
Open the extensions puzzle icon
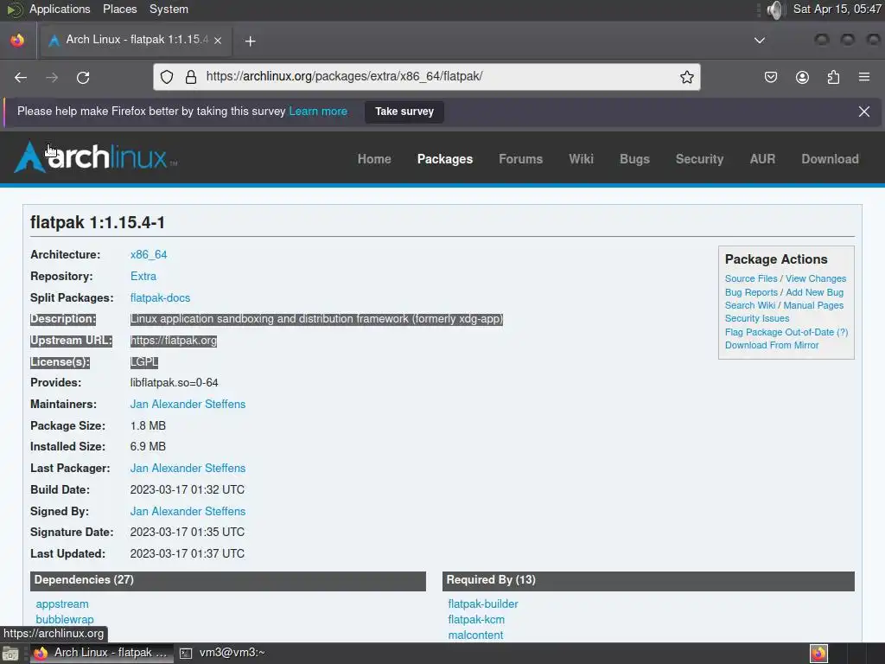(833, 77)
